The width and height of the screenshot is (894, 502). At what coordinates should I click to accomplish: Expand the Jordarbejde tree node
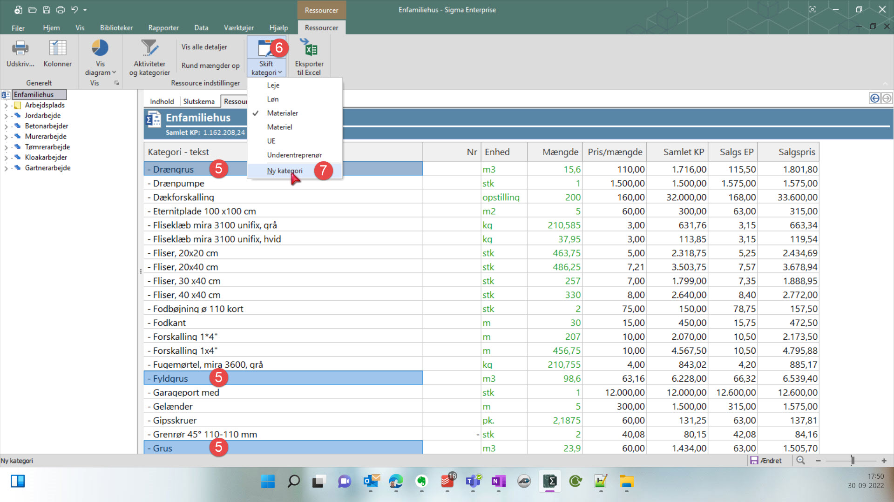(6, 116)
